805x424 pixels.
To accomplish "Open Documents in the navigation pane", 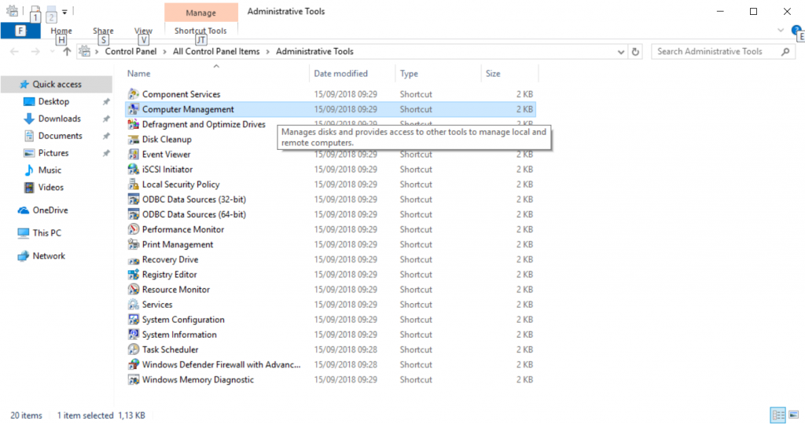I will tap(60, 136).
